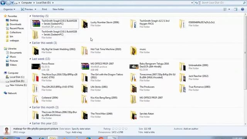Screen dimensions: 247x139
Task: Collapse the Earlier this week (3) group
Action: coord(30,43)
